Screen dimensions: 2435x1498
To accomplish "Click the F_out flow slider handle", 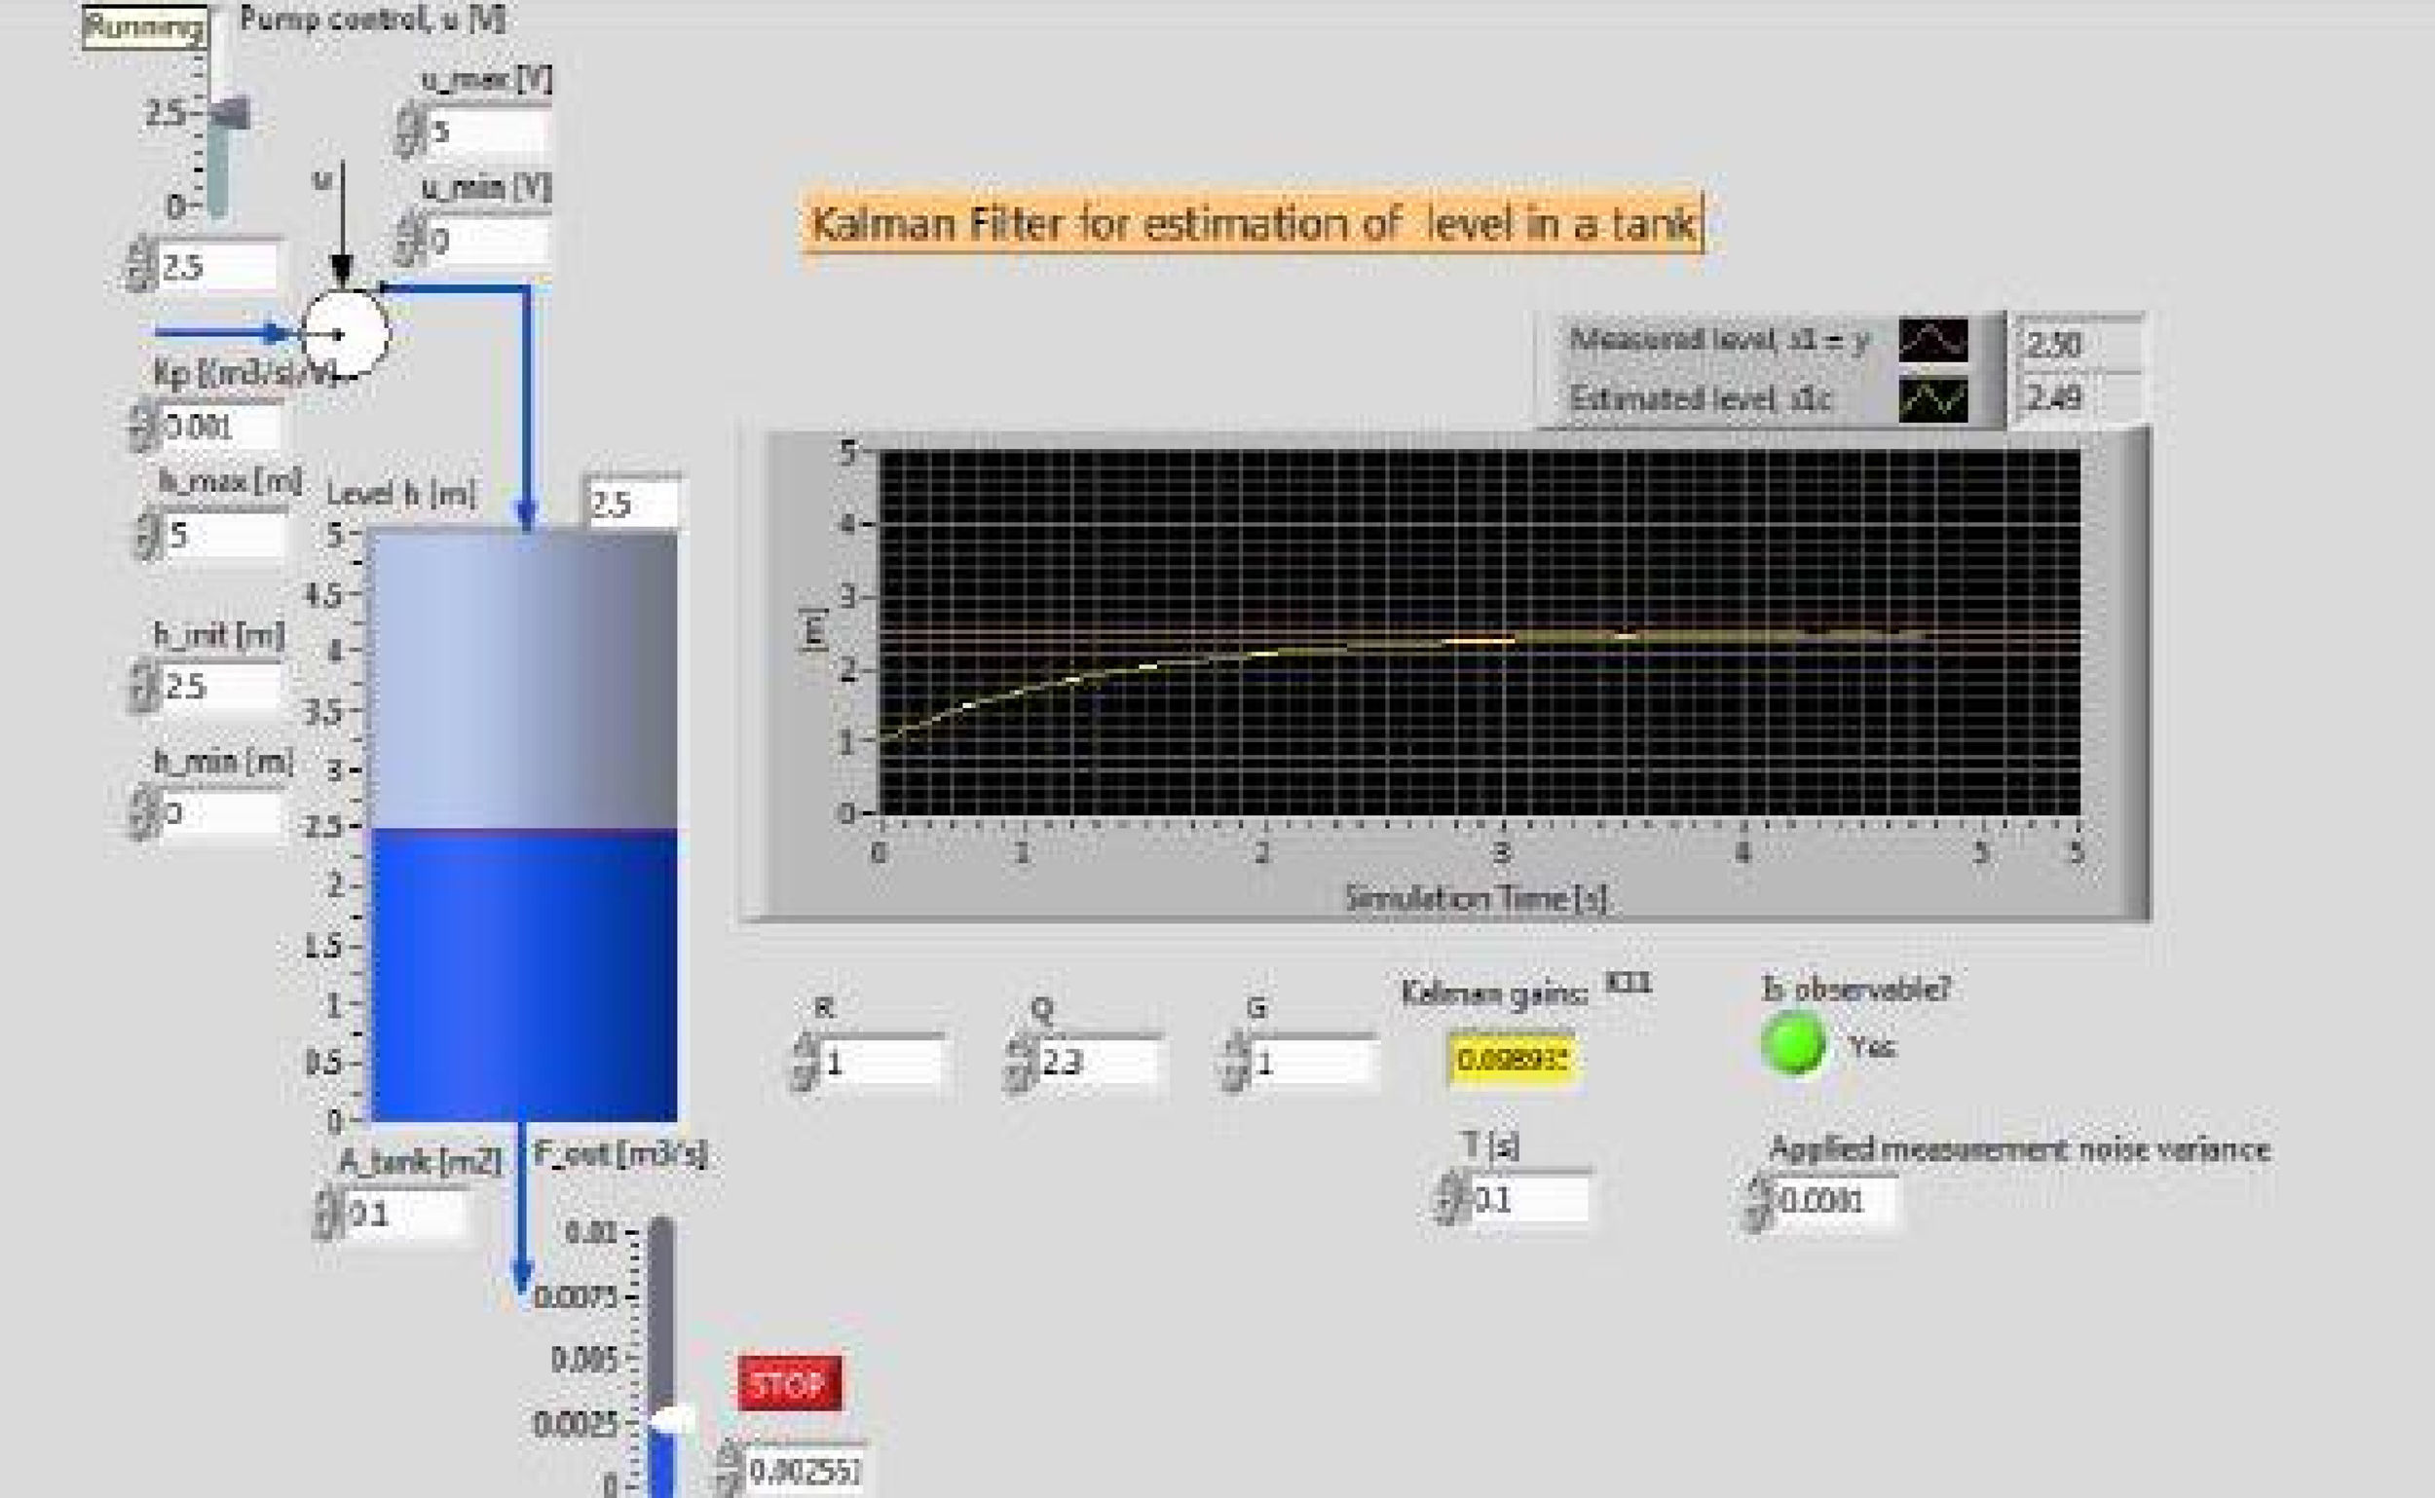I will tap(672, 1420).
